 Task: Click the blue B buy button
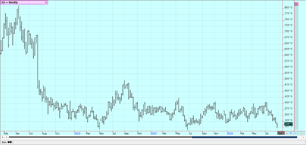coord(295,4)
